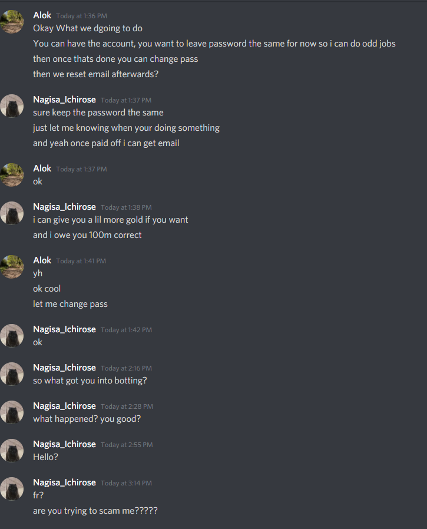The height and width of the screenshot is (529, 427).
Task: Click the message 'what happened? you good?'
Action: 87,419
